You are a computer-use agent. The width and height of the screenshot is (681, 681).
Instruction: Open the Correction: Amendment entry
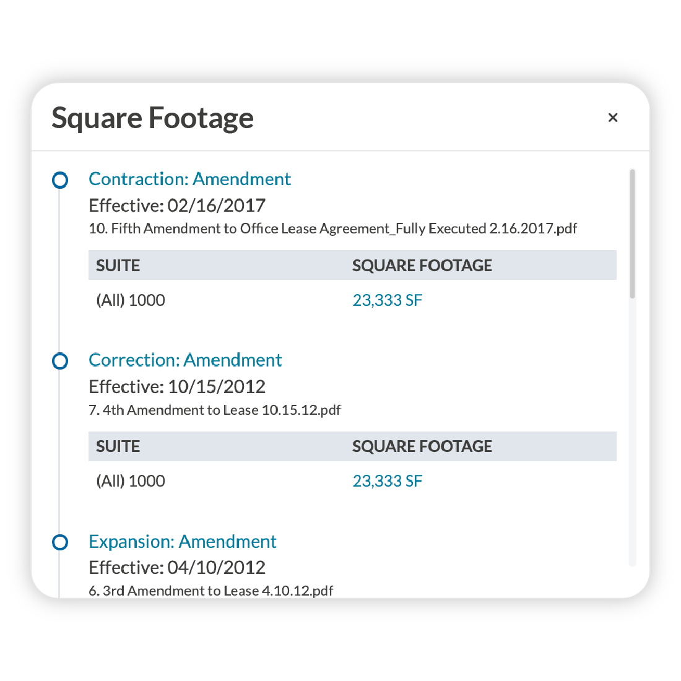coord(185,360)
